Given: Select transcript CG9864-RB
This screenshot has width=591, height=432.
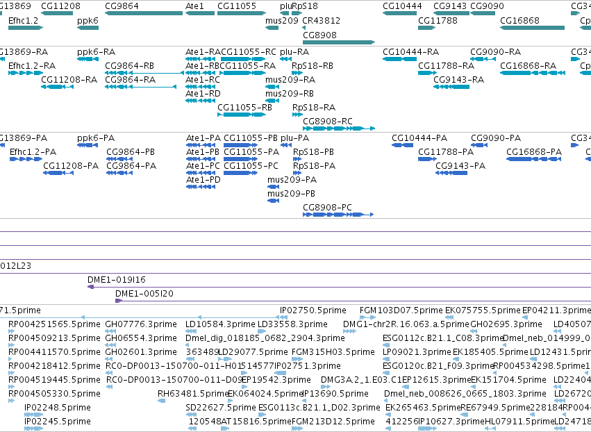Looking at the screenshot, I should [x=144, y=73].
